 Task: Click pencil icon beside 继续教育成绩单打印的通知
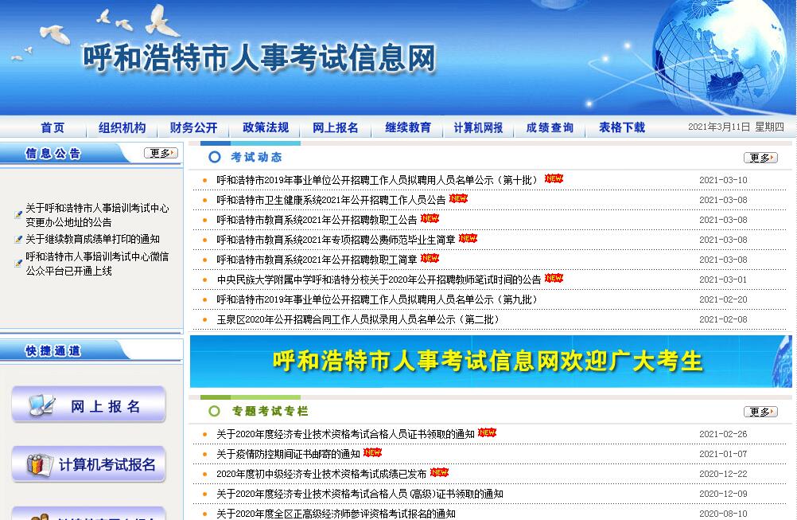point(18,239)
